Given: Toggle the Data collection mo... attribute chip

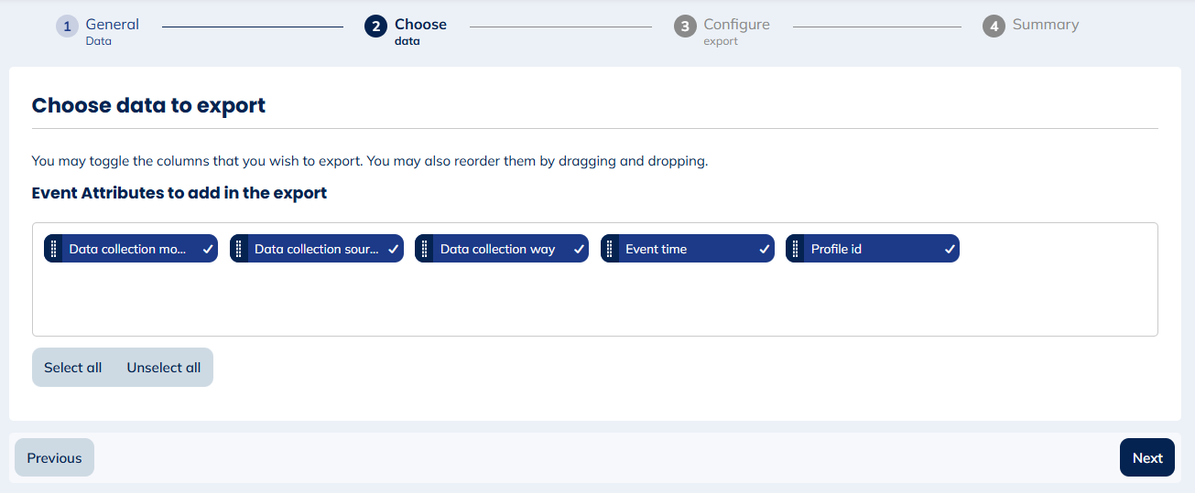Looking at the screenshot, I should click(128, 249).
